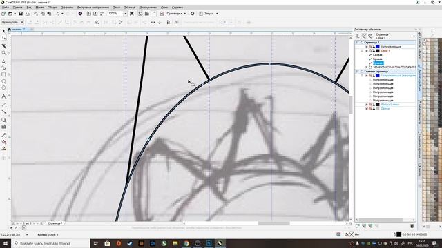
Task: Collapse the Слой 1 layer node
Action: tap(362, 51)
